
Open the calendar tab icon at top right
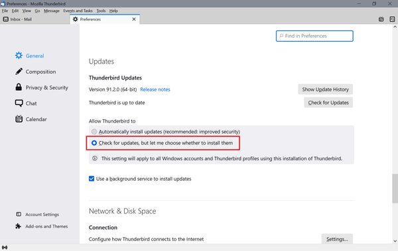(x=381, y=19)
